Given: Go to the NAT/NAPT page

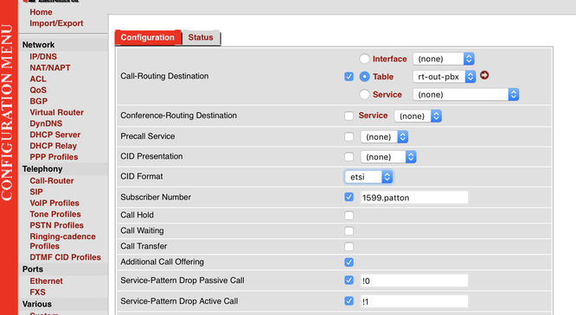Looking at the screenshot, I should pyautogui.click(x=50, y=68).
